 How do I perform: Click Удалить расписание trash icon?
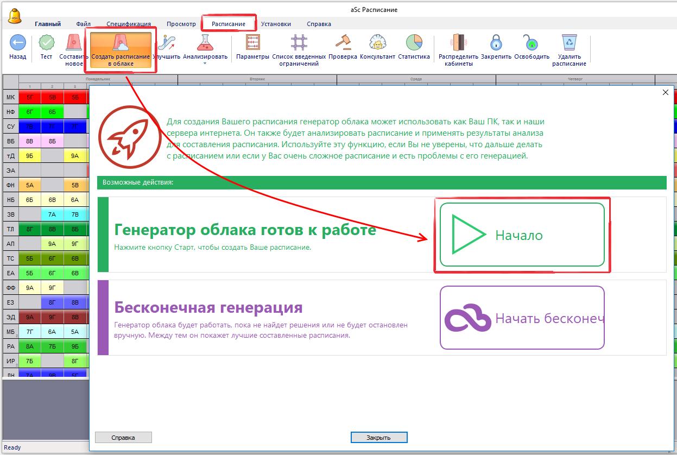coord(569,43)
